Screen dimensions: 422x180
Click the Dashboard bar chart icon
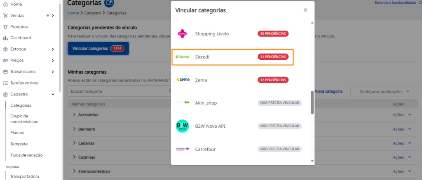(x=5, y=38)
